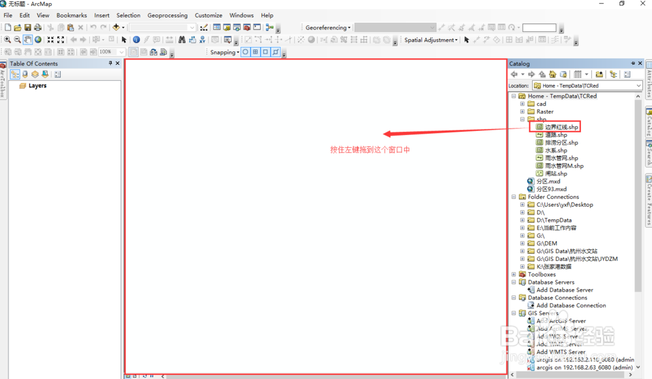This screenshot has width=652, height=379.
Task: Toggle End Snapping button
Action: pos(256,52)
